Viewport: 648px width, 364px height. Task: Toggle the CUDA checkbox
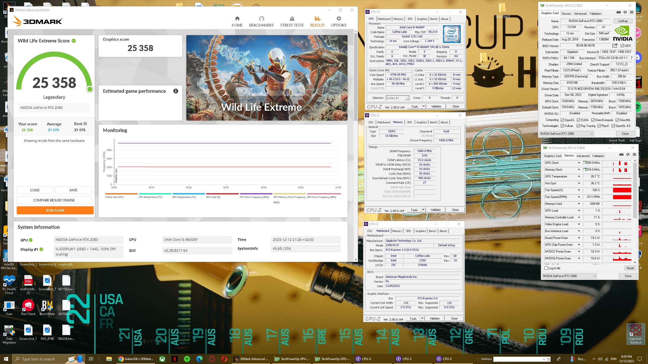[x=579, y=120]
